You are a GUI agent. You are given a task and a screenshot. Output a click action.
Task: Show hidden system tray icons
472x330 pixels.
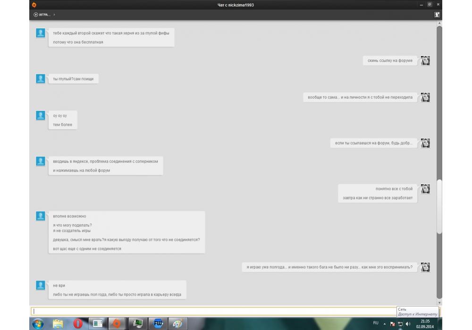pos(384,324)
